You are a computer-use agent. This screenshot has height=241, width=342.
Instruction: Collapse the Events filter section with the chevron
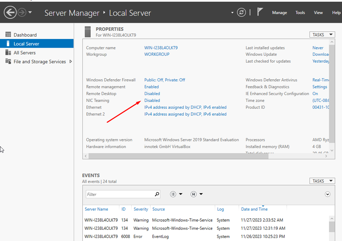(x=327, y=194)
